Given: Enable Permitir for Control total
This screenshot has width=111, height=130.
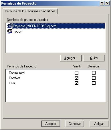Looking at the screenshot, I should (x=76, y=73).
